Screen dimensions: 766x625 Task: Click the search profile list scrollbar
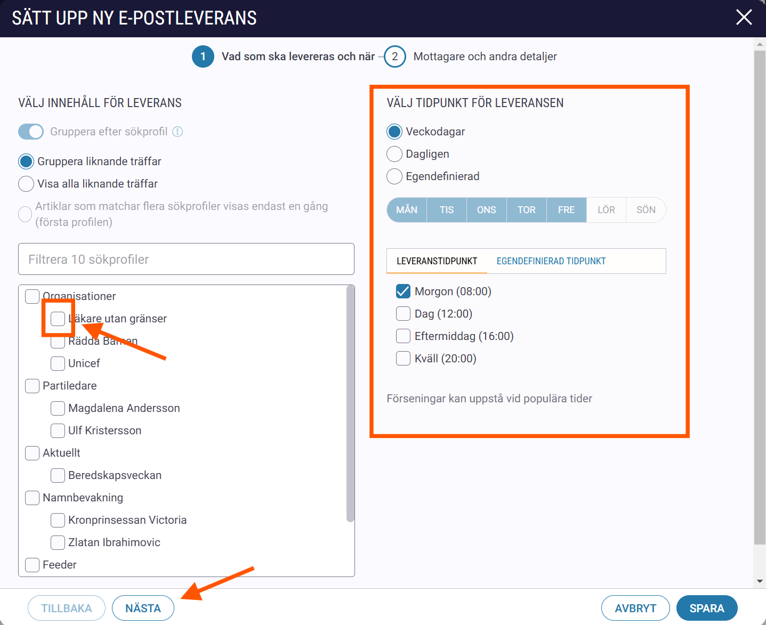click(350, 403)
